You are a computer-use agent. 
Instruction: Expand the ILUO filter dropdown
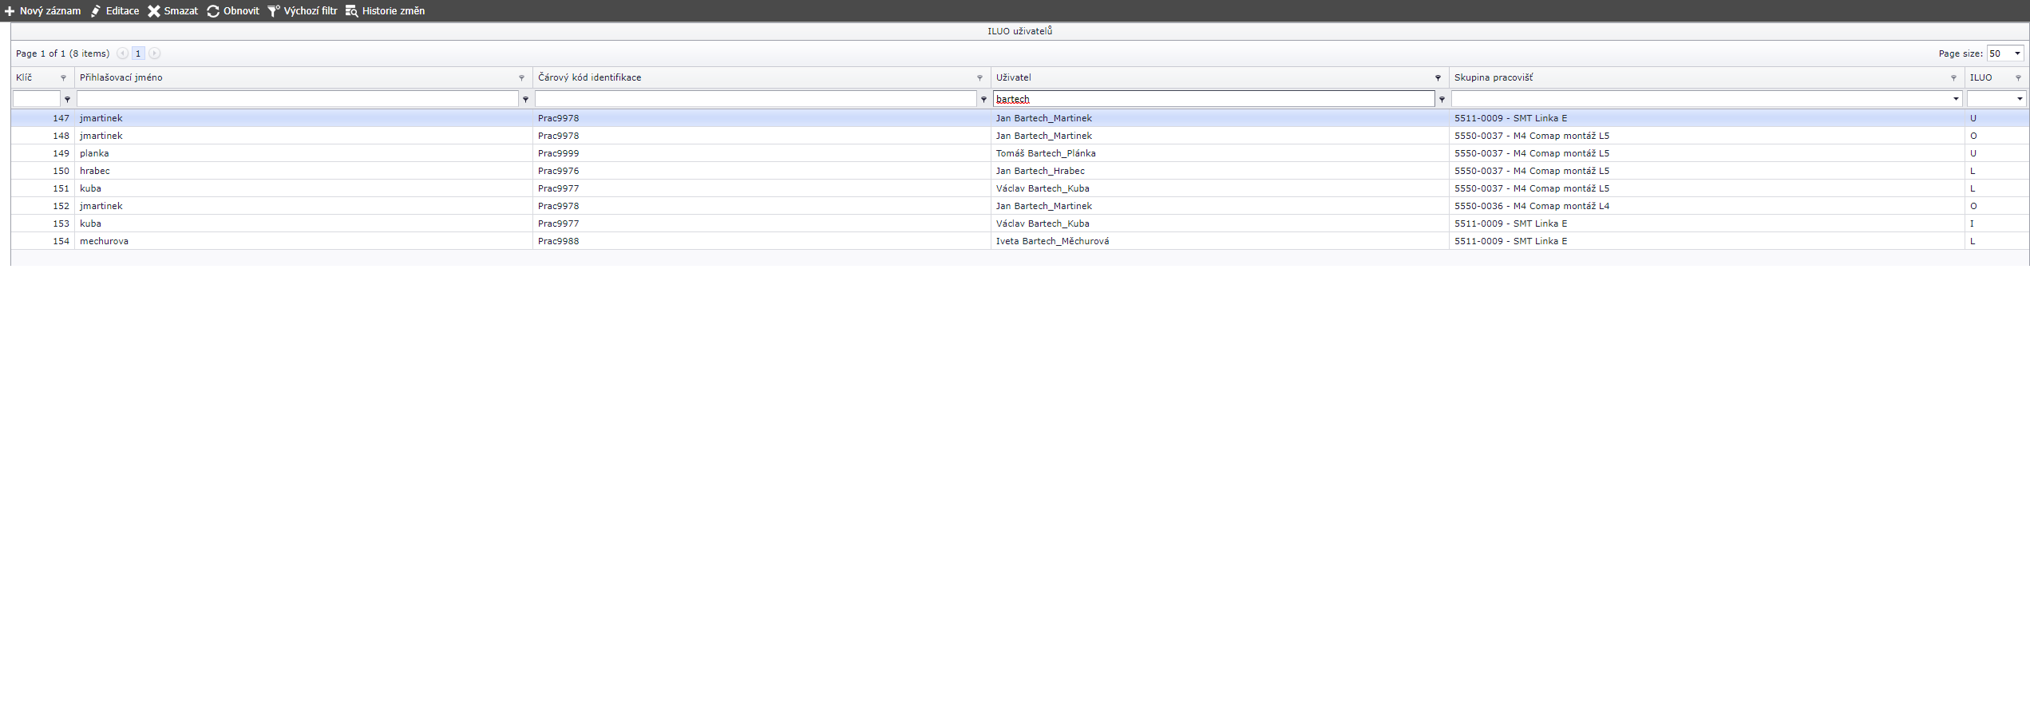click(x=2020, y=99)
